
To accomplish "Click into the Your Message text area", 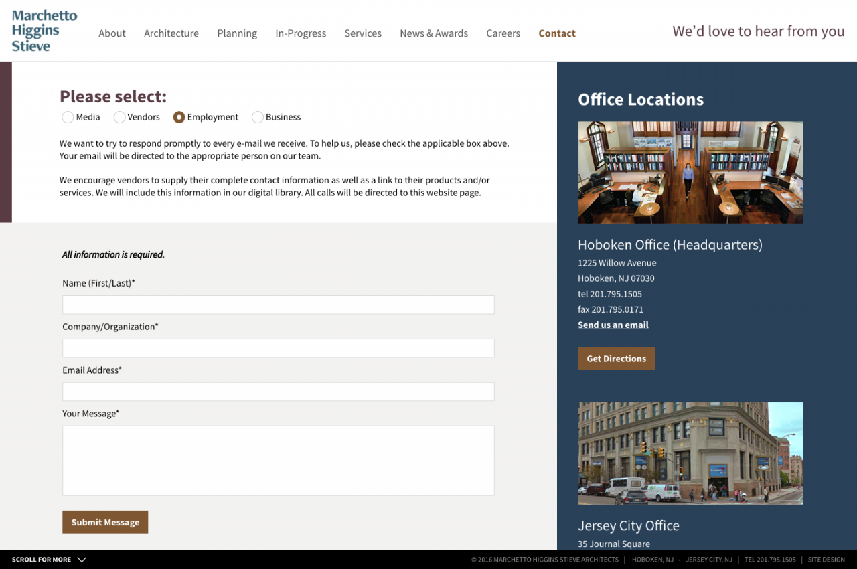I will tap(279, 461).
